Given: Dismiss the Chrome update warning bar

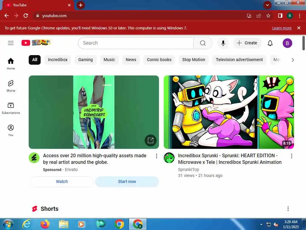Looking at the screenshot, I should (x=299, y=28).
